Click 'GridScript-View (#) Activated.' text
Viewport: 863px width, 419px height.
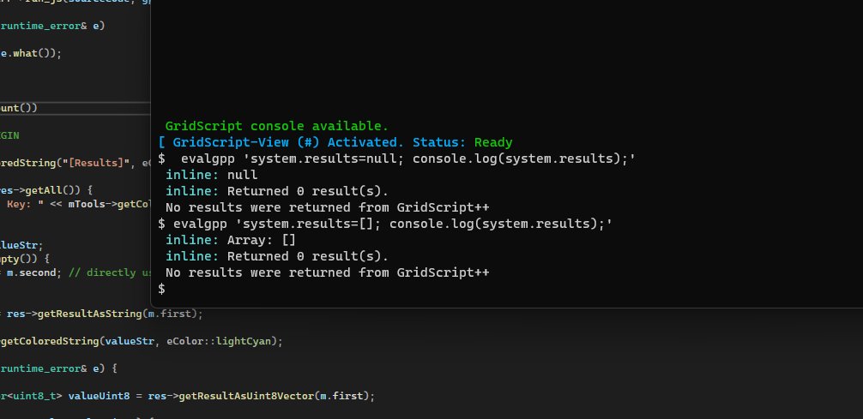coord(288,142)
